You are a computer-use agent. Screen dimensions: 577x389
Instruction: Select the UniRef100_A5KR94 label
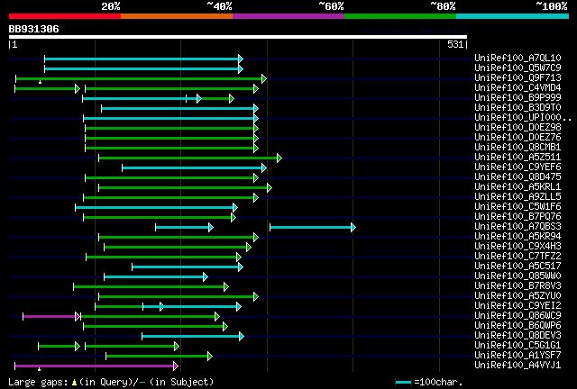coord(517,237)
